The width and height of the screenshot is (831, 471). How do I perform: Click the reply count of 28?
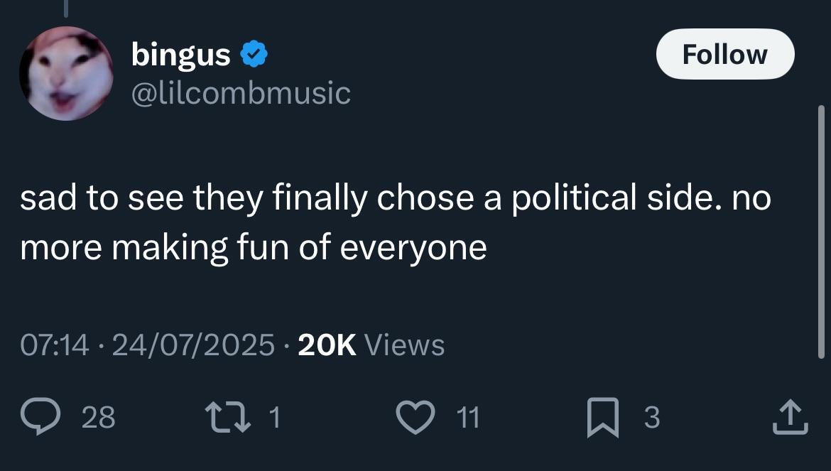point(98,418)
